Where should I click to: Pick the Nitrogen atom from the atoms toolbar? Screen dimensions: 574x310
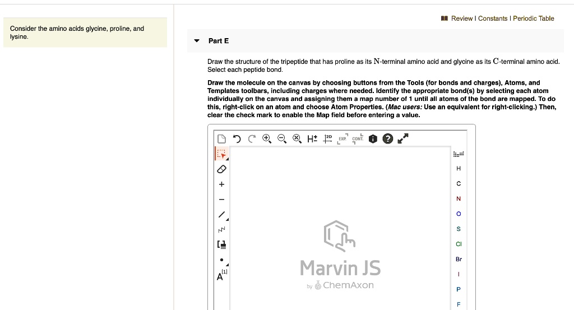click(459, 198)
